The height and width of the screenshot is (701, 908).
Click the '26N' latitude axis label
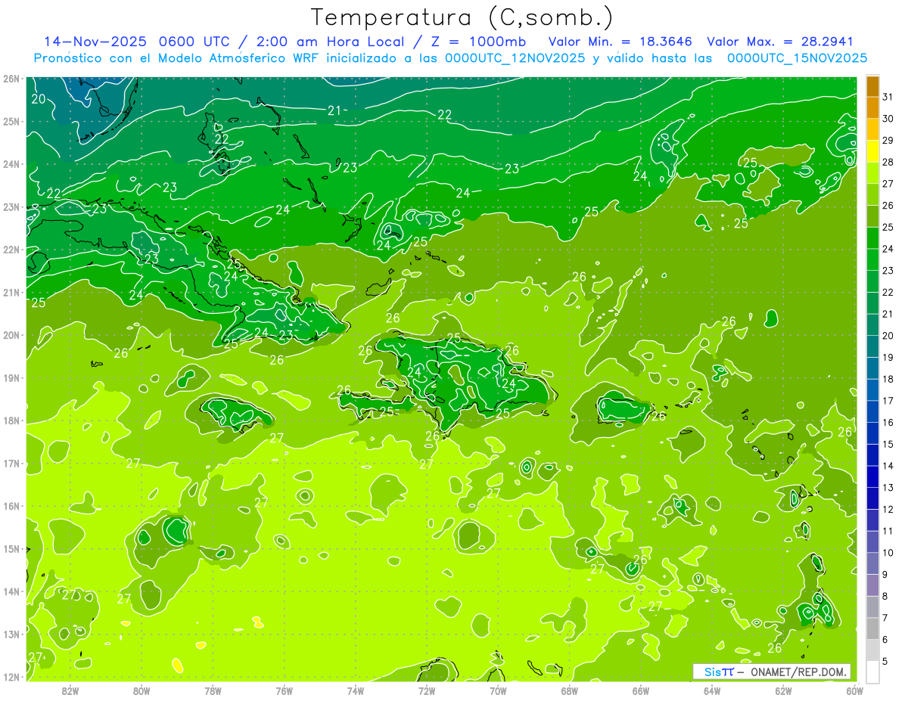[x=11, y=79]
